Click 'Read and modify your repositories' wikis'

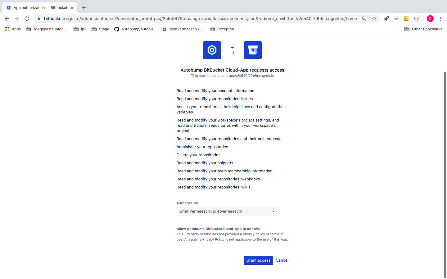(214, 187)
